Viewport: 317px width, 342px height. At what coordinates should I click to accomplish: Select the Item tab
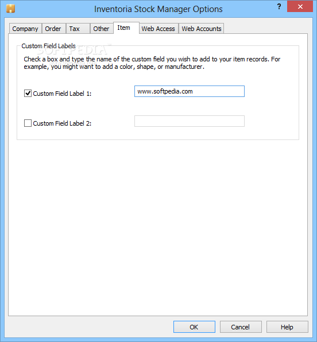point(126,28)
